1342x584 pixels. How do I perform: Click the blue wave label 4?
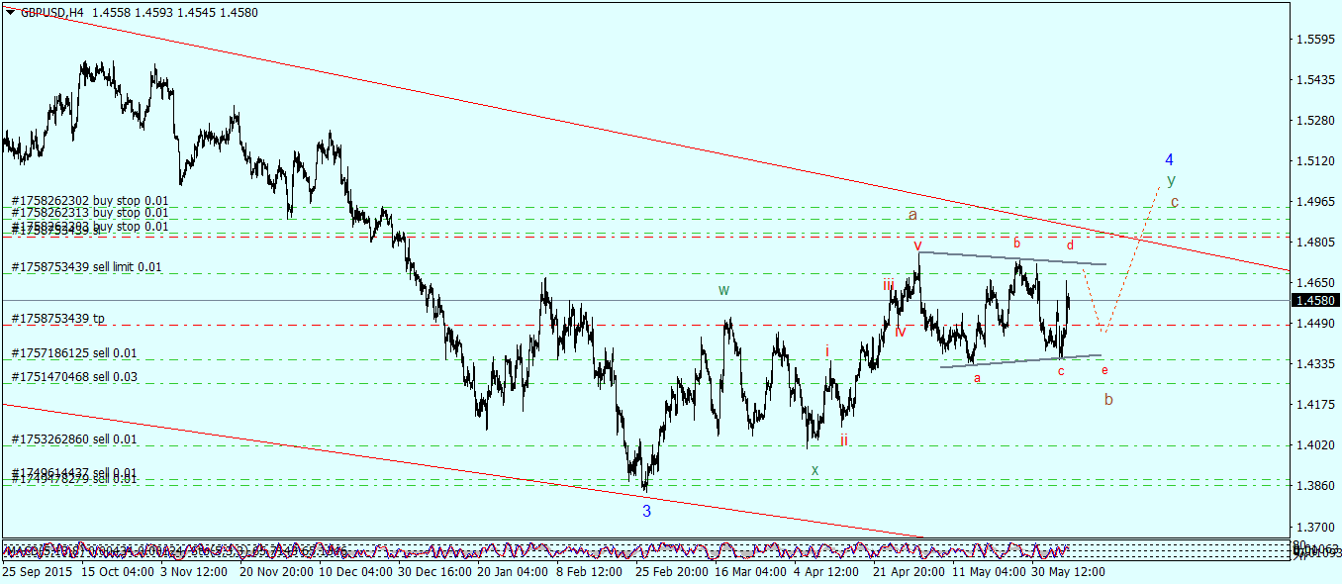(x=1169, y=159)
